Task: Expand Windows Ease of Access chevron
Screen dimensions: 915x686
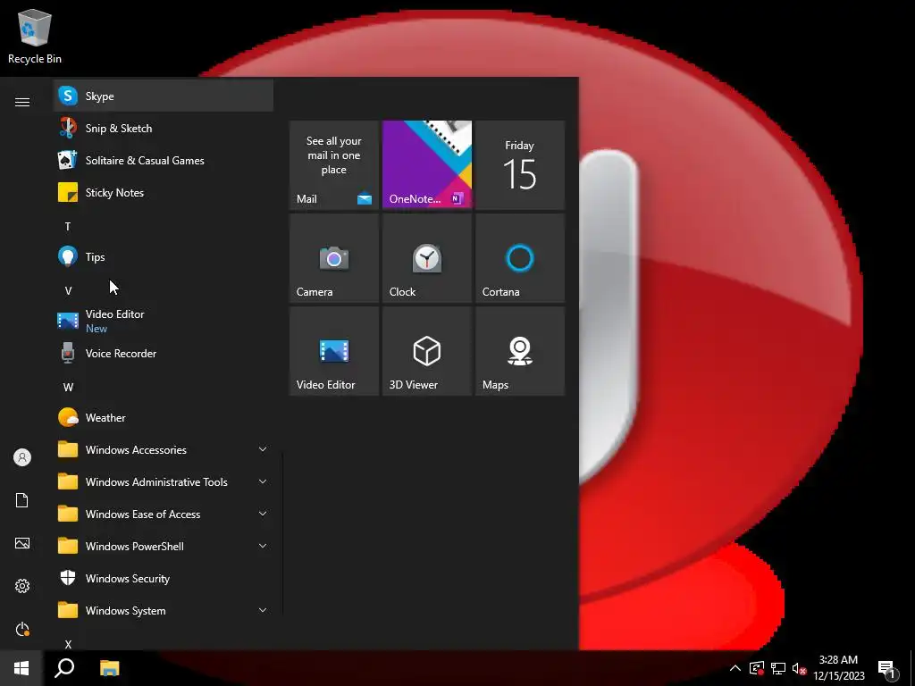Action: tap(263, 514)
